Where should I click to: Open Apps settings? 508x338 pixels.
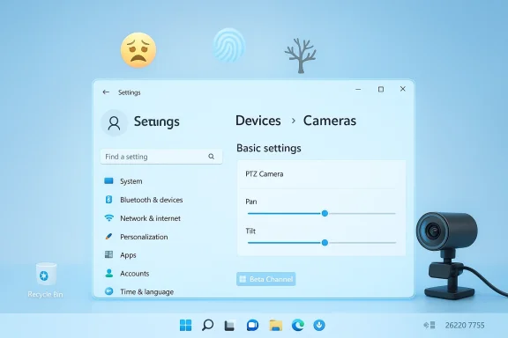point(128,255)
